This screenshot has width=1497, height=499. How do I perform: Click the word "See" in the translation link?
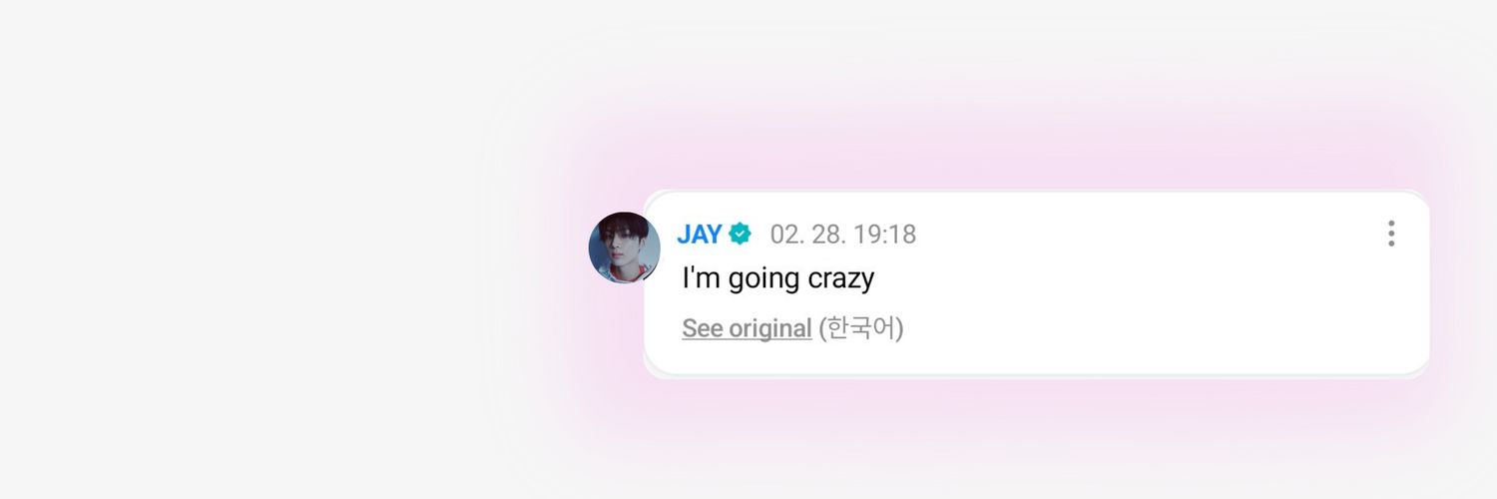point(702,328)
